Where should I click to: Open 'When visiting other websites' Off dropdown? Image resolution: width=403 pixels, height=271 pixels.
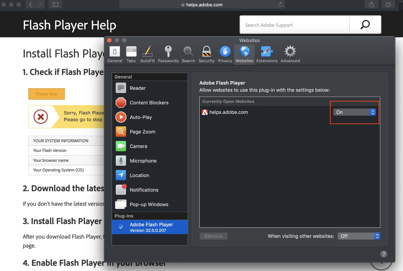[x=359, y=236]
